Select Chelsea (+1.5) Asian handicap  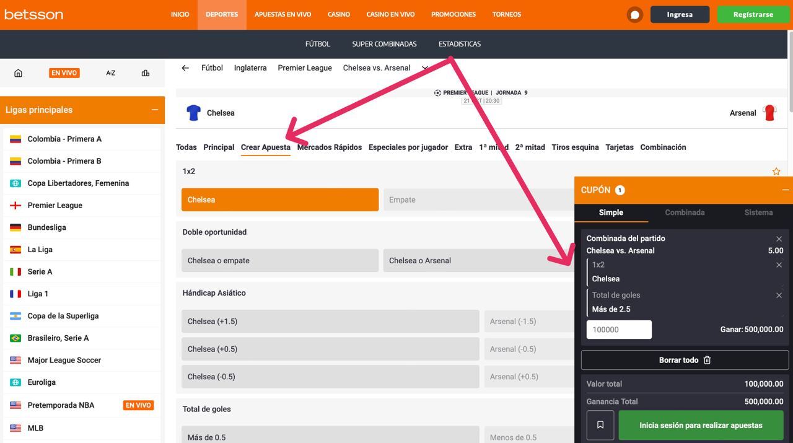(x=330, y=321)
